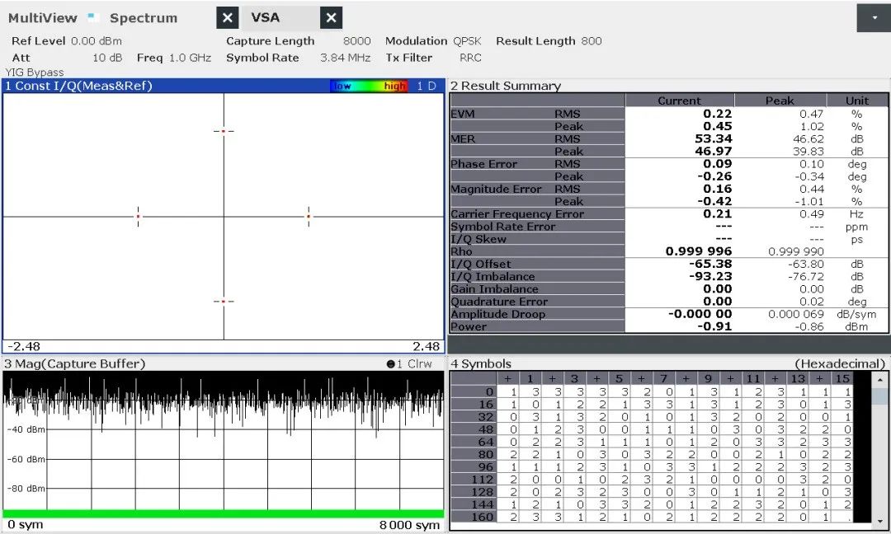
Task: Click the green capture buffer range bar
Action: pos(224,513)
